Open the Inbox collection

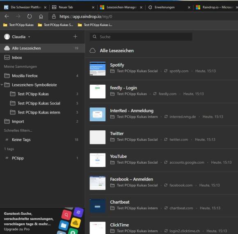click(42, 58)
